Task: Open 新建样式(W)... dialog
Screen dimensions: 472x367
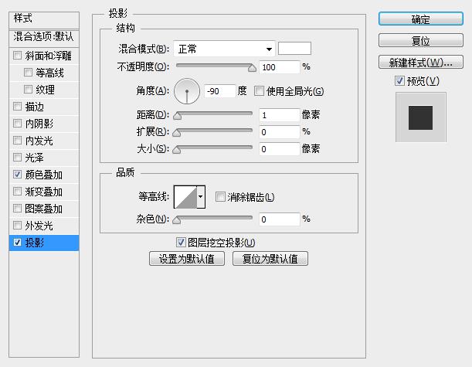Action: 420,62
